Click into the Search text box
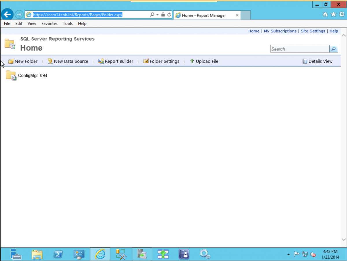 [300, 49]
